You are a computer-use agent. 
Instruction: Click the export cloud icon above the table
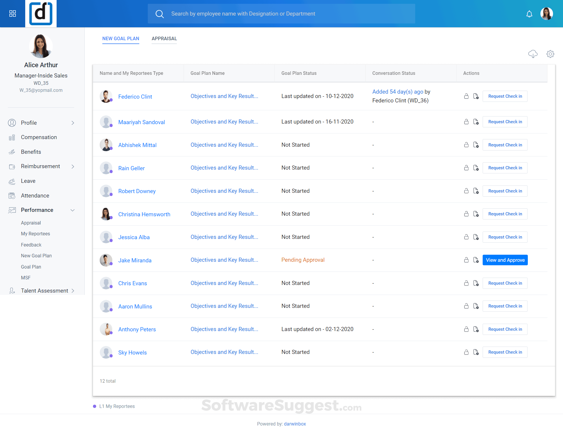[x=533, y=54]
